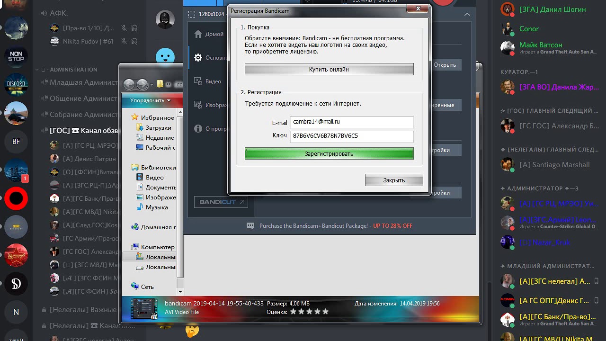Open the BF Discord server

tap(16, 141)
